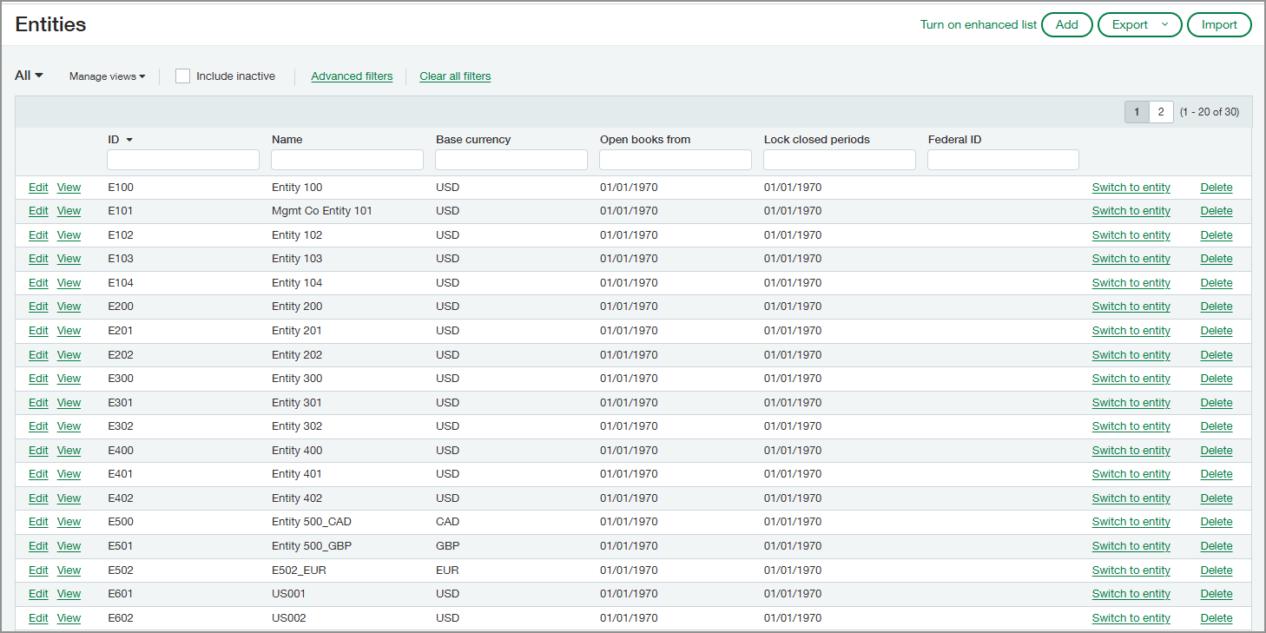Click Clear all filters

(x=455, y=76)
